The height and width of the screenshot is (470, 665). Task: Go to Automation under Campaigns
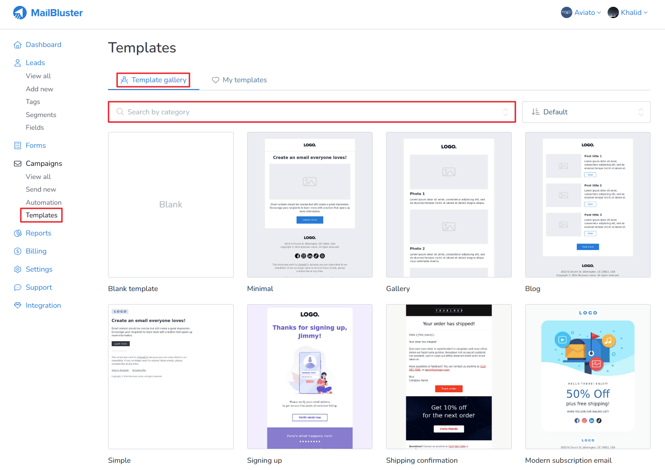(x=43, y=202)
